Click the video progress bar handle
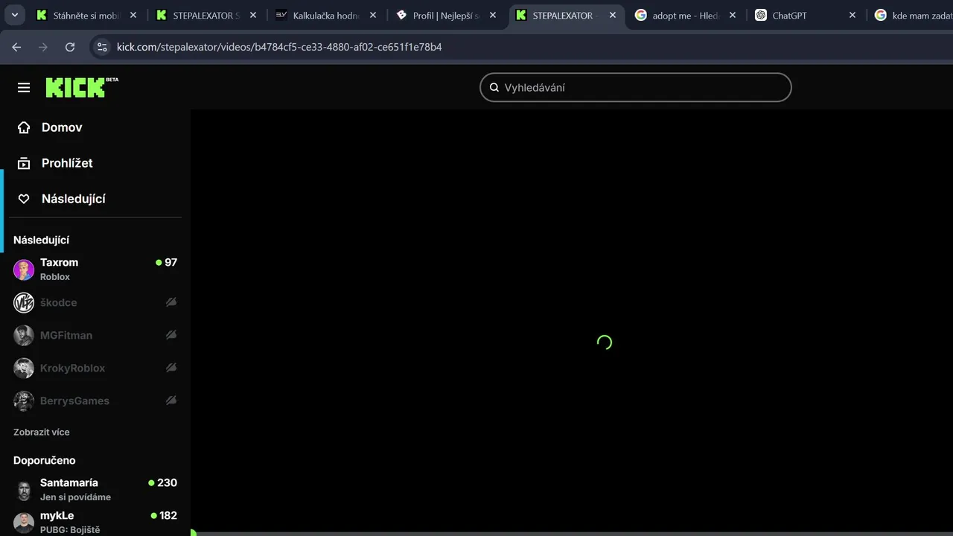Viewport: 953px width, 536px height. pyautogui.click(x=193, y=533)
